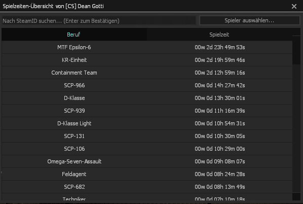Select the KR-Einheit row
The width and height of the screenshot is (303, 204).
147,60
